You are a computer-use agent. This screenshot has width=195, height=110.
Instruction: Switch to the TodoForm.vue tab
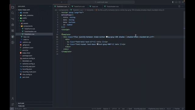[x=79, y=6]
